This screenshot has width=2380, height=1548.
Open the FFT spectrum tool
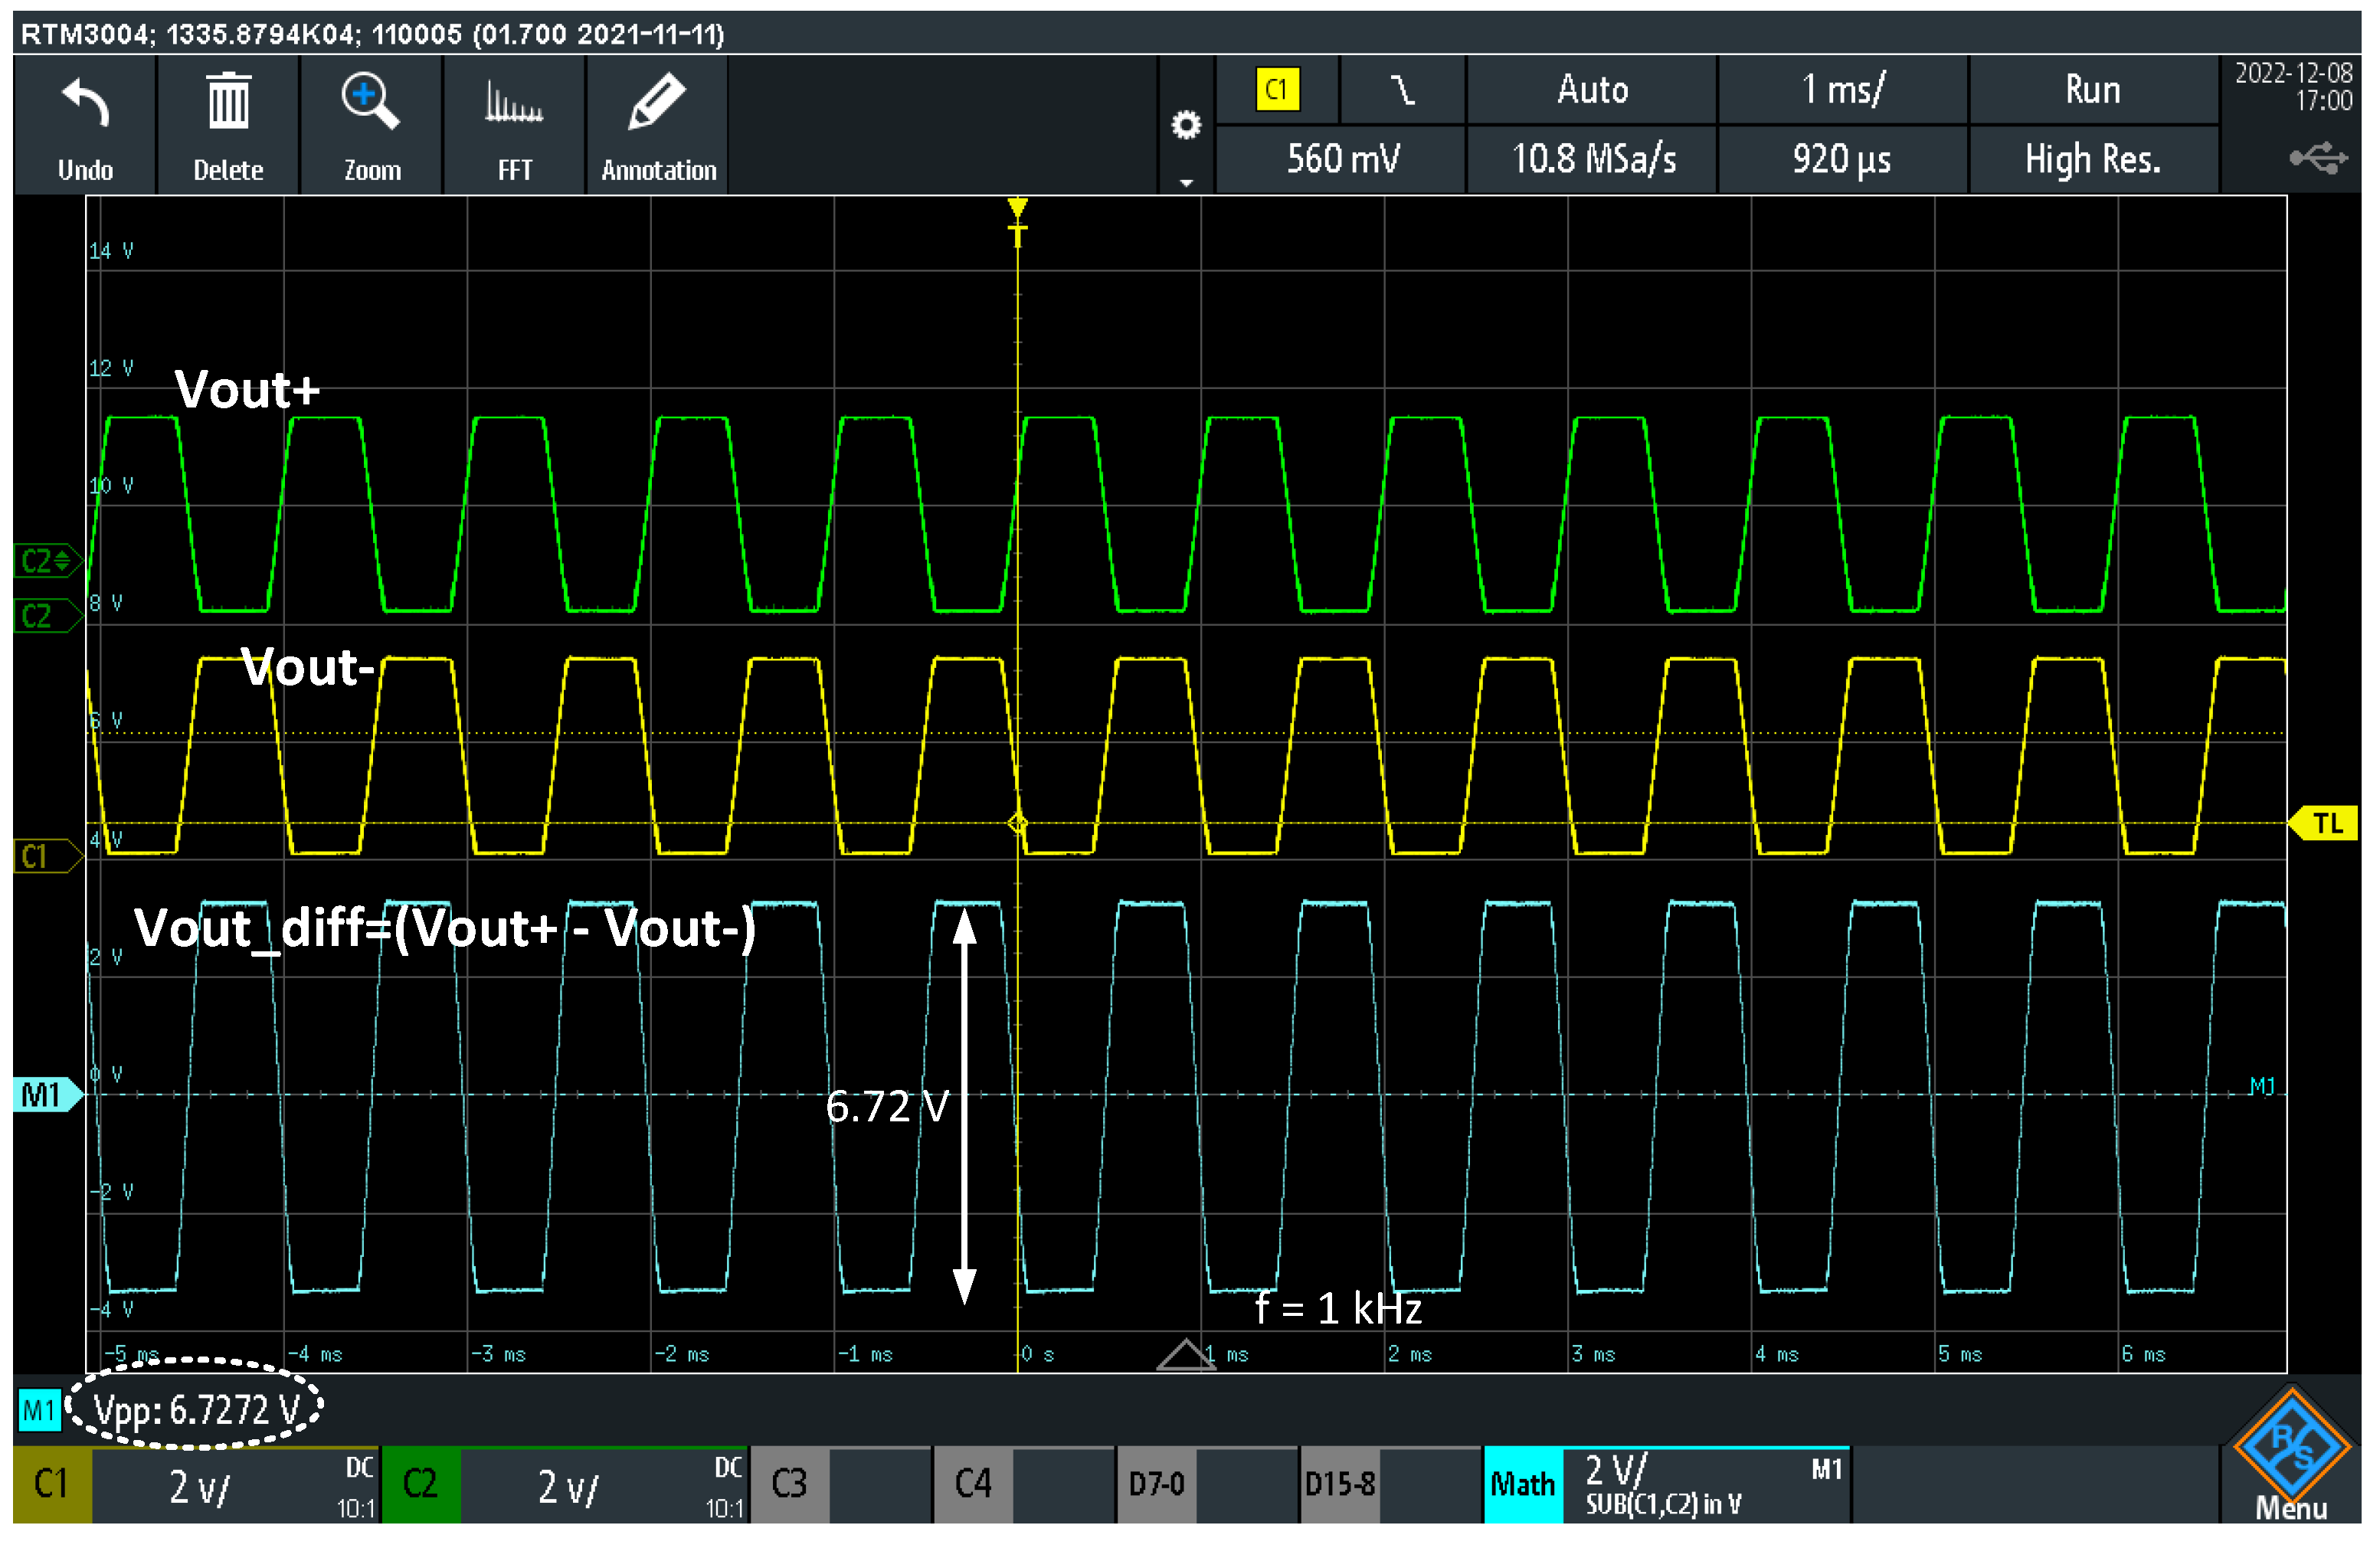[514, 103]
